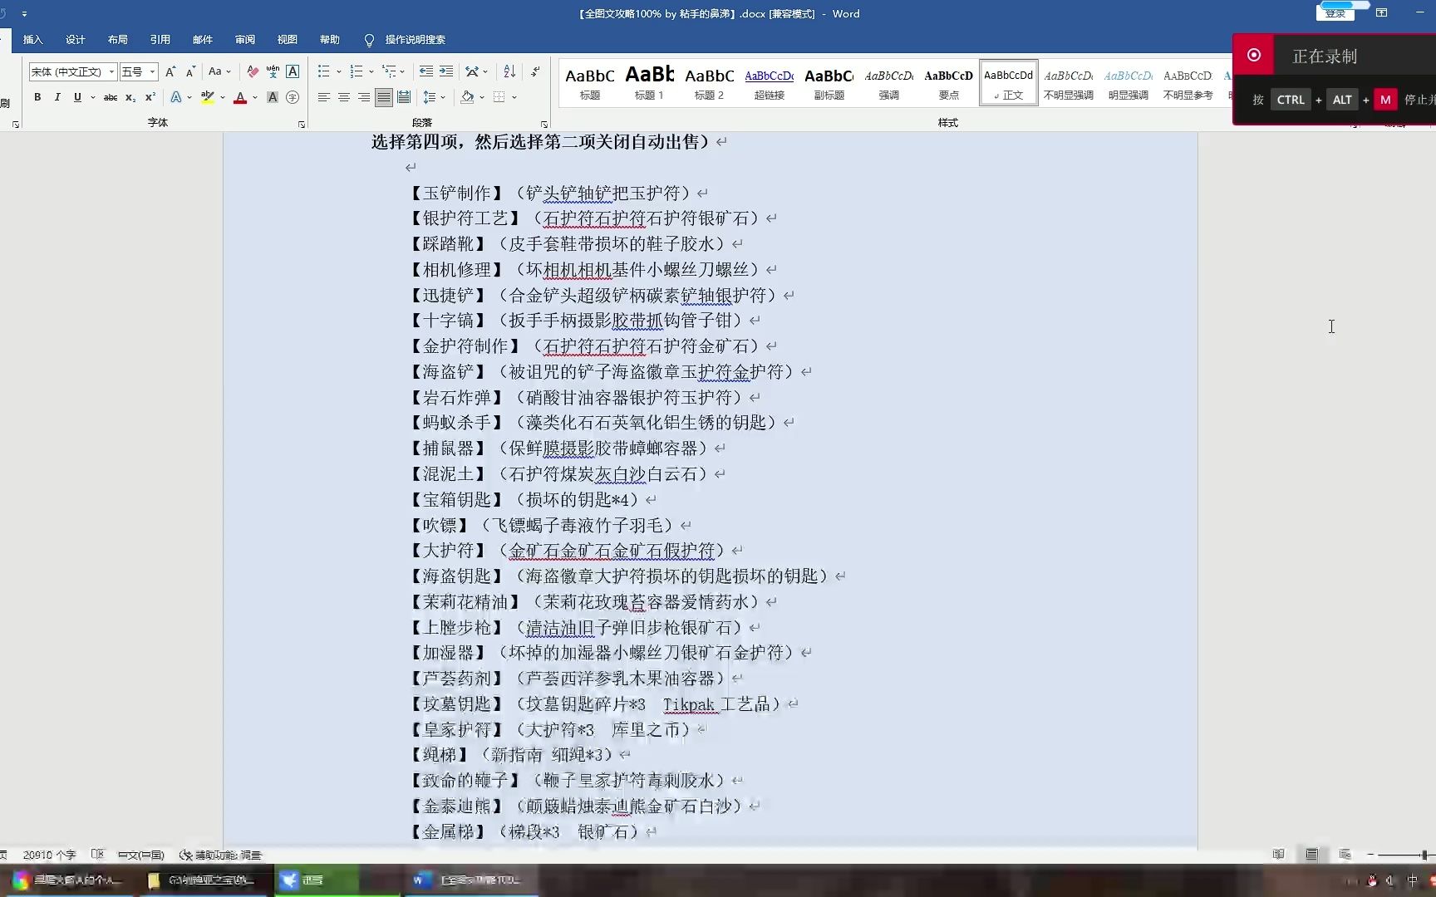
Task: Open the phonetic guide tool
Action: tap(273, 71)
